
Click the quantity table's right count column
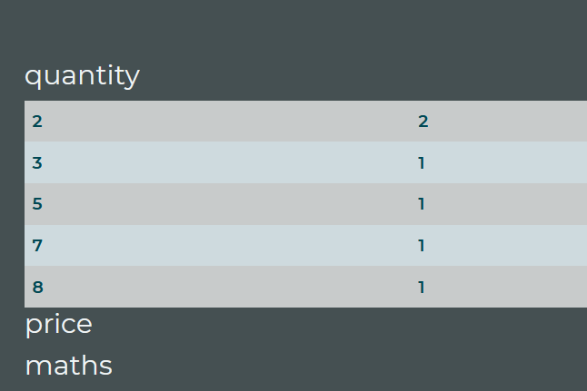pyautogui.click(x=500, y=204)
